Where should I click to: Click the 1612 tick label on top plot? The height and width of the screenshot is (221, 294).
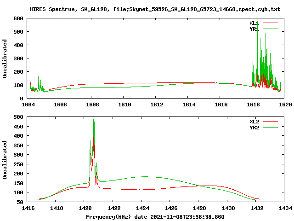pos(157,105)
